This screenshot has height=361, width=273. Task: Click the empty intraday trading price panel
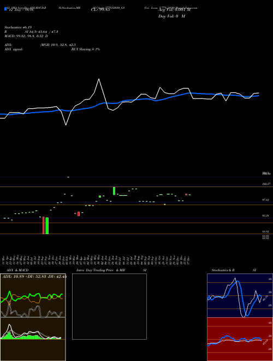click(x=109, y=306)
